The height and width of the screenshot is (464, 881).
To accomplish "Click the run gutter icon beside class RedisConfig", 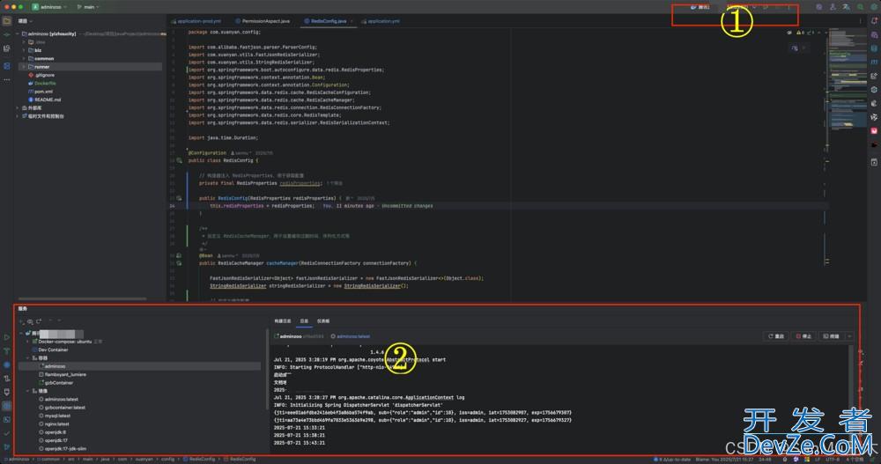I will point(179,160).
